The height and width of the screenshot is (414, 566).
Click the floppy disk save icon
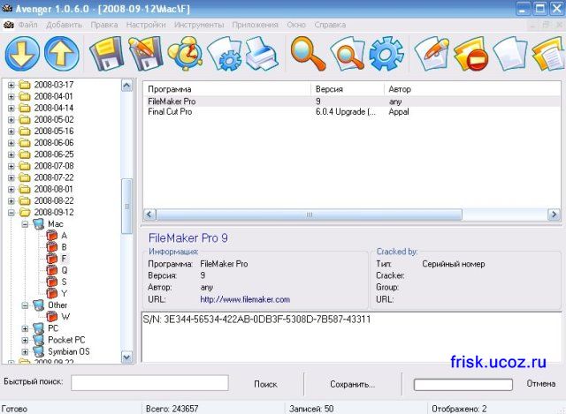click(x=106, y=53)
